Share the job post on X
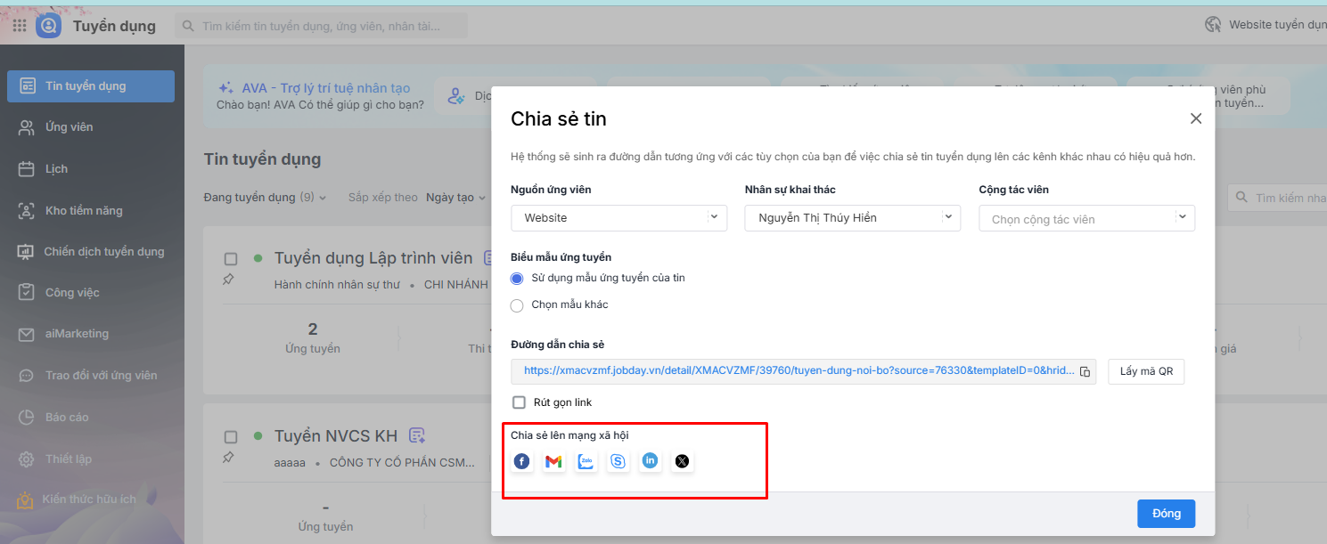Screen dimensions: 1327x544 683,461
